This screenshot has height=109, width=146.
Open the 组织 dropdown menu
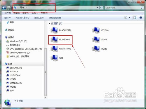[x=7, y=18]
